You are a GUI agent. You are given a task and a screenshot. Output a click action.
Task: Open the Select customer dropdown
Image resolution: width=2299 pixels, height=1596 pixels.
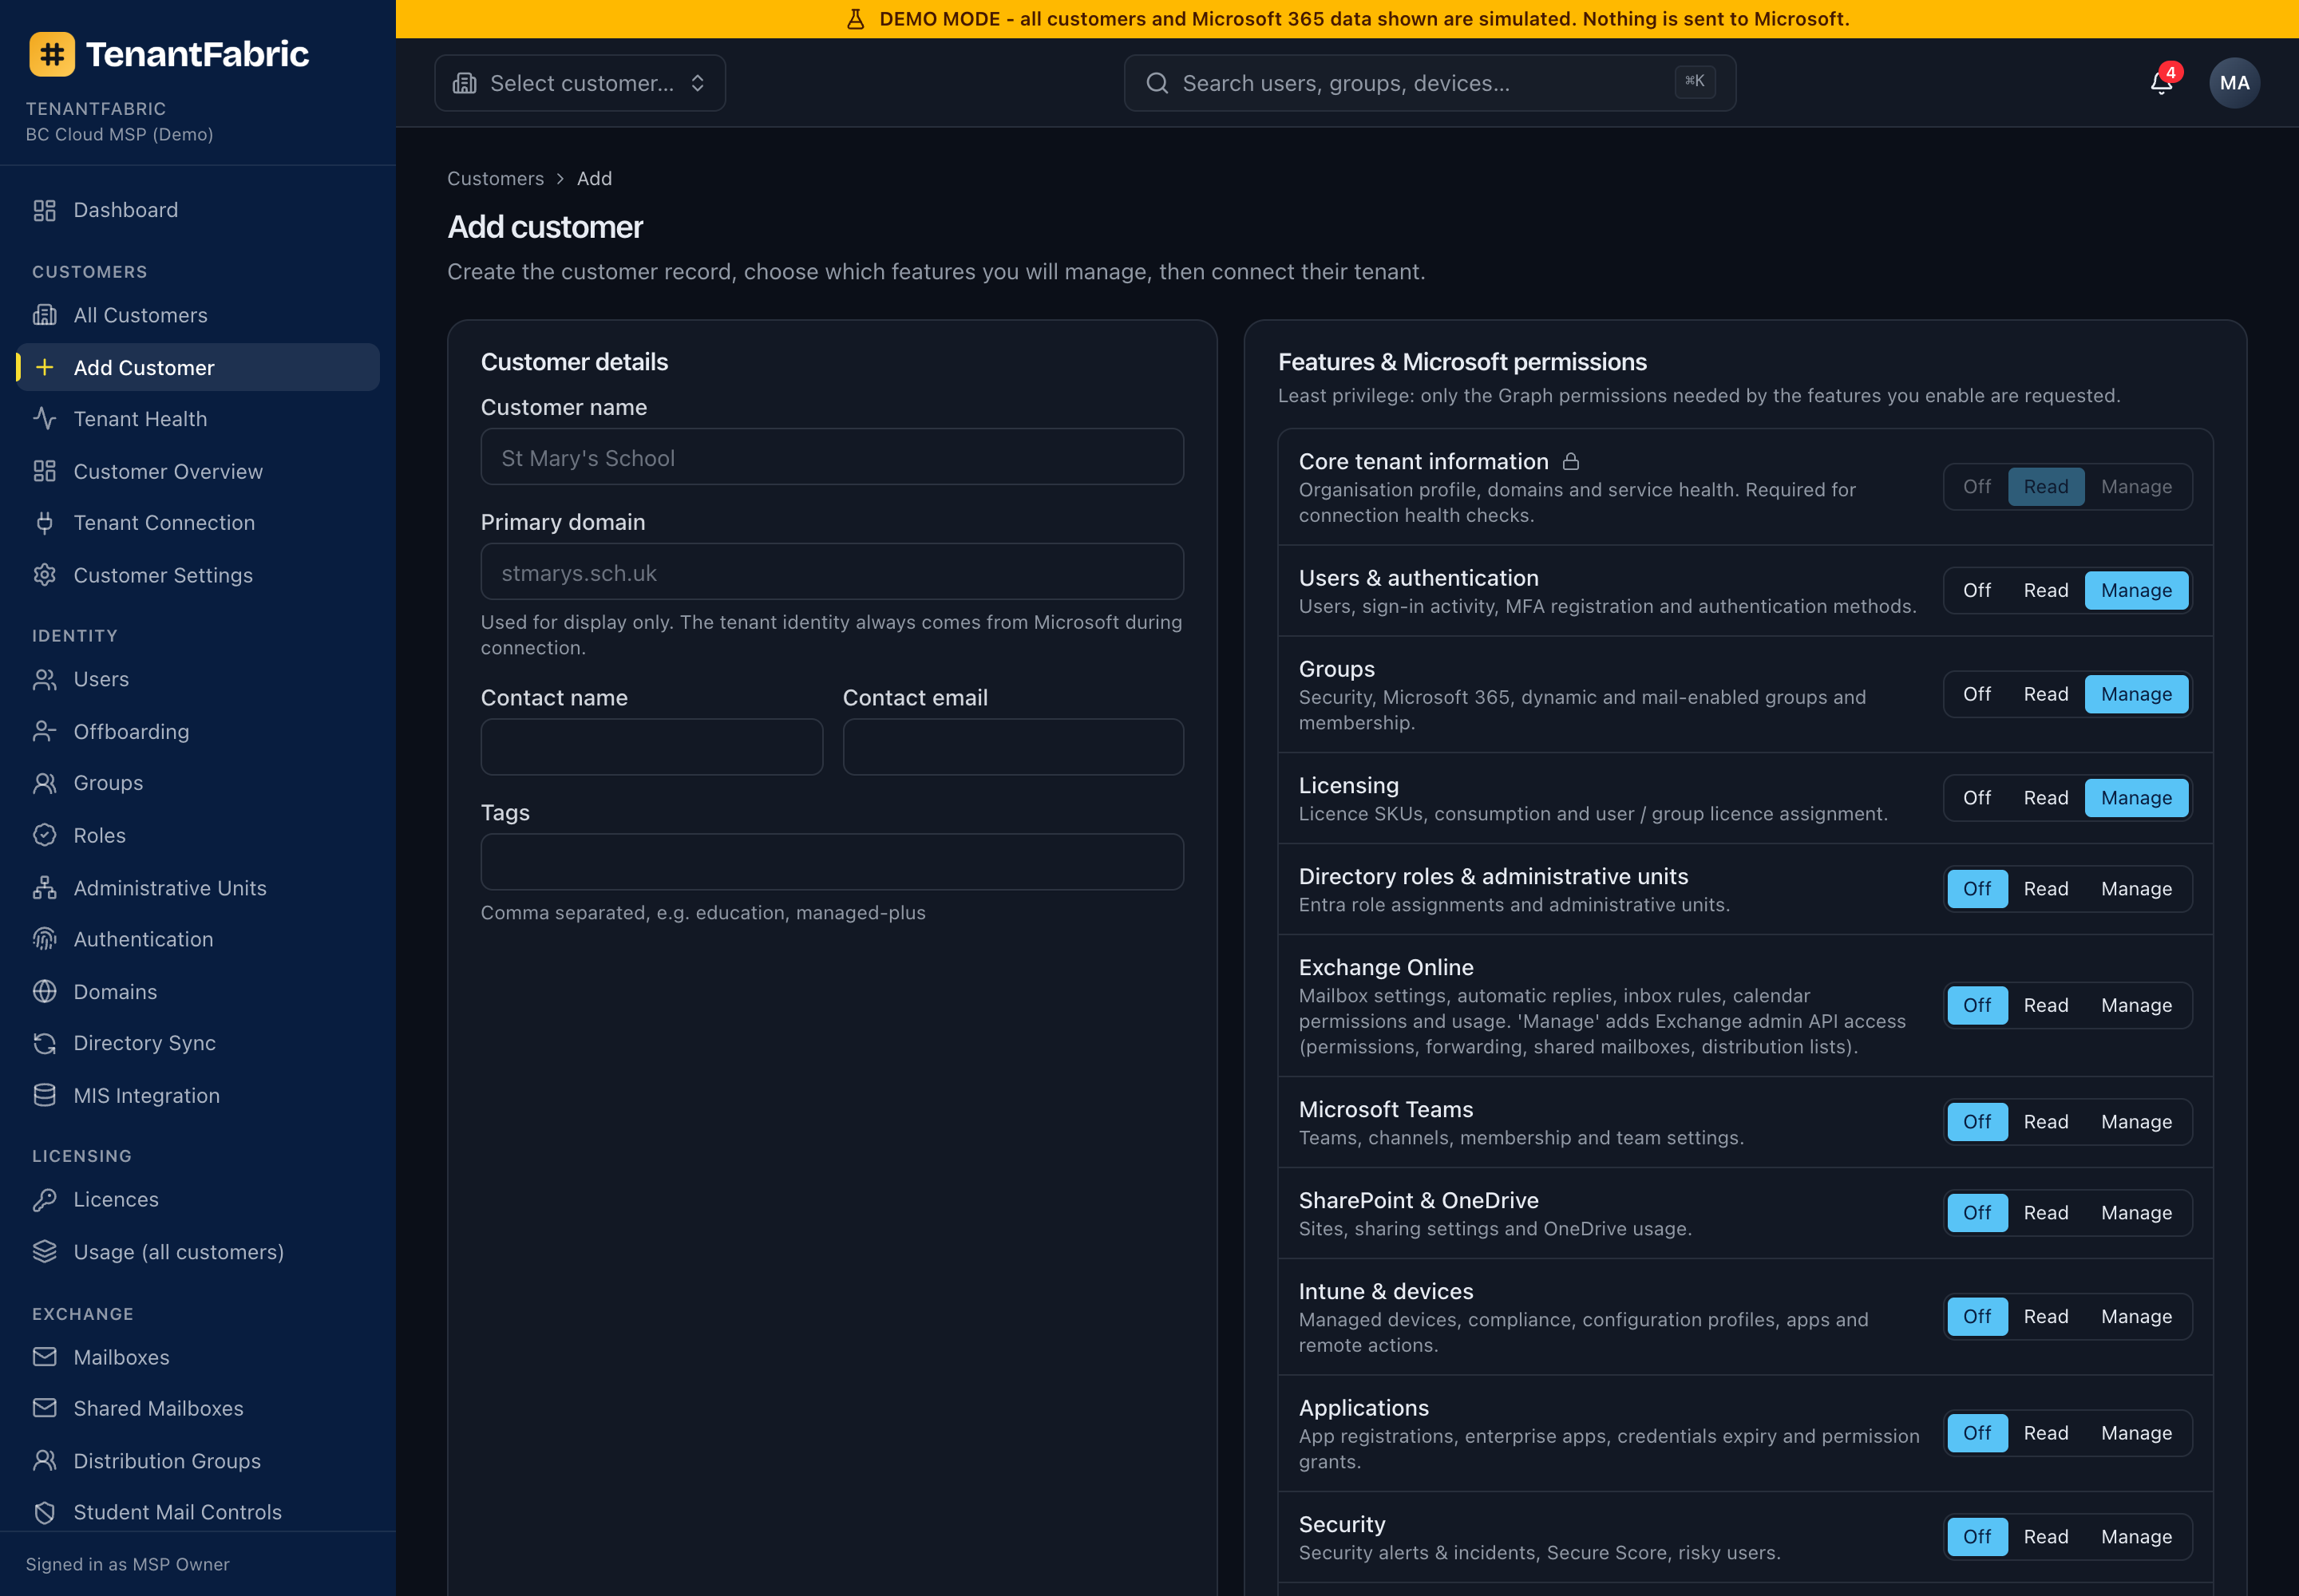580,83
